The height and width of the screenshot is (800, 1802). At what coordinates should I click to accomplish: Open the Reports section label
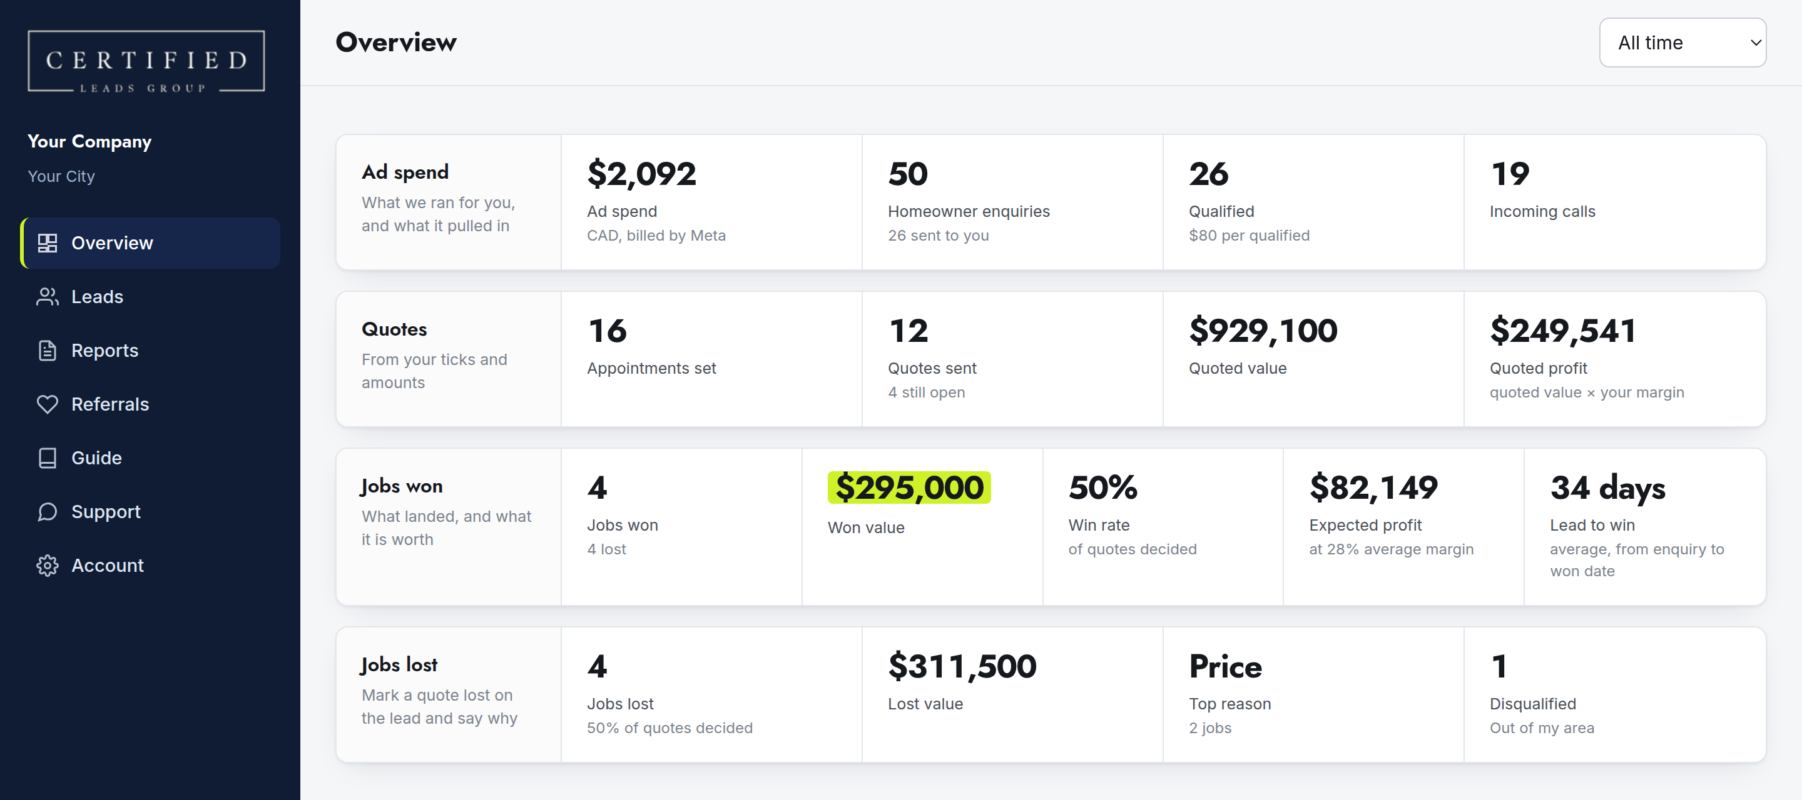105,351
